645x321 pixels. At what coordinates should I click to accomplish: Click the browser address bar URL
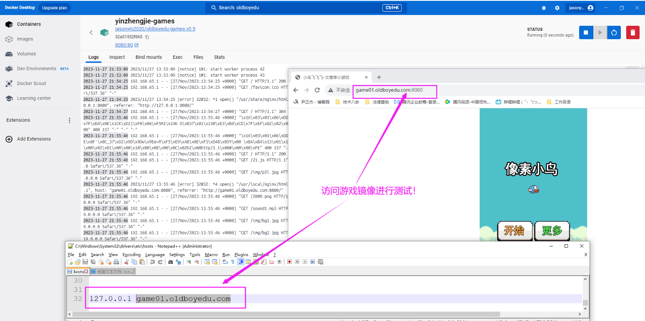(389, 90)
